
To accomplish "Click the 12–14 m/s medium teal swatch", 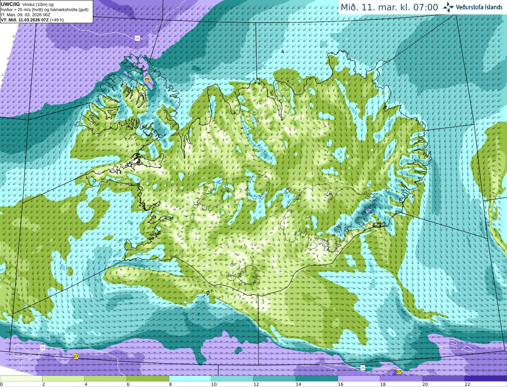I will point(274,378).
